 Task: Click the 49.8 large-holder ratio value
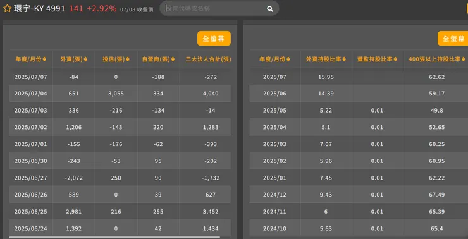(437, 111)
